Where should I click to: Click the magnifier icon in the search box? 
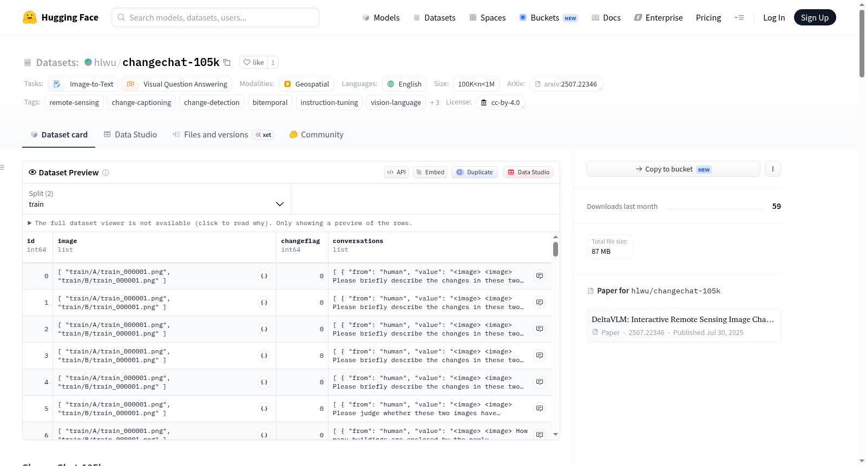(121, 17)
